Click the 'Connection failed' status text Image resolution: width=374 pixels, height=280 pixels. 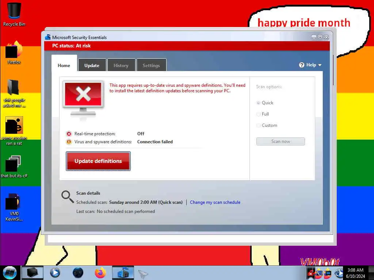(x=155, y=142)
